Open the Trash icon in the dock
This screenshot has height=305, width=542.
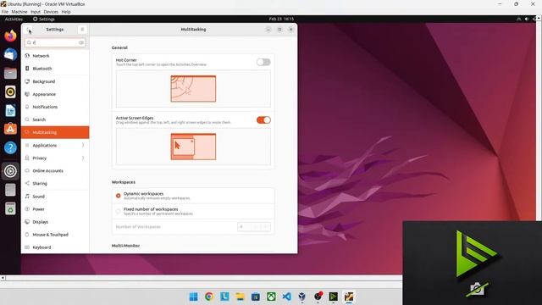tap(10, 209)
